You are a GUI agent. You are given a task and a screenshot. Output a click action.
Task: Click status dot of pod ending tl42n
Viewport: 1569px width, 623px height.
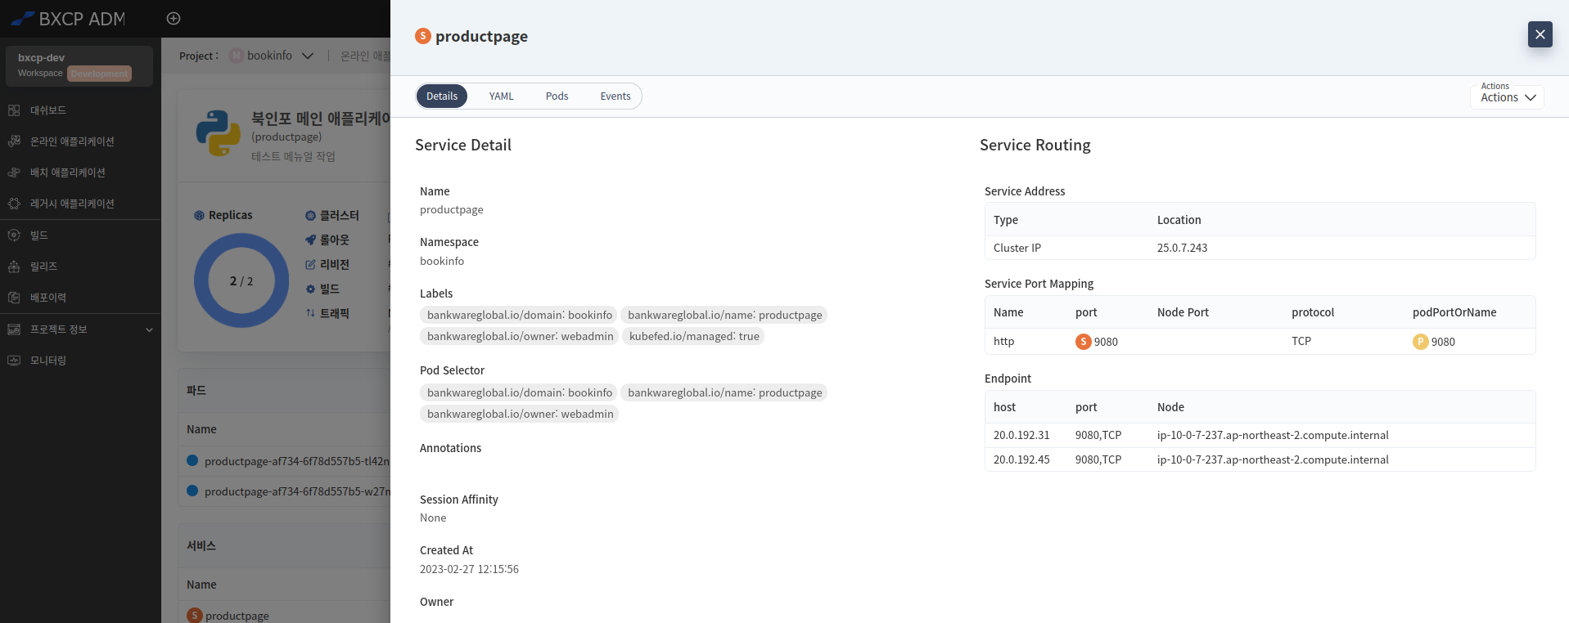point(192,460)
